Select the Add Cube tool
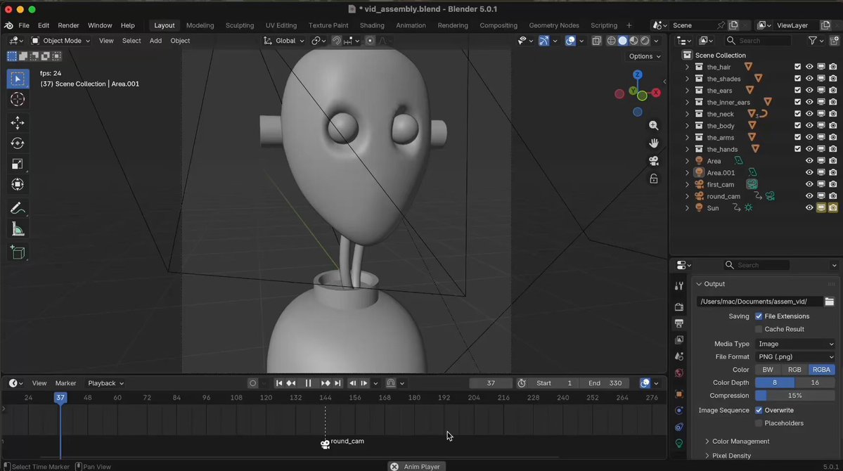Viewport: 843px width, 471px height. coord(17,252)
